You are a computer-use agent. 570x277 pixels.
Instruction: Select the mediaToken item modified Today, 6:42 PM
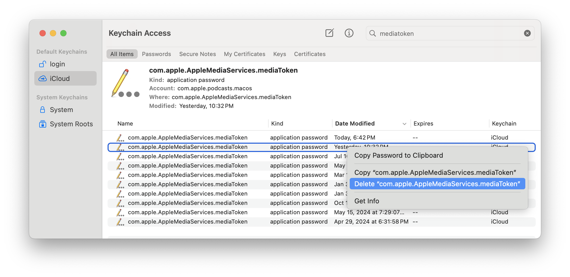321,137
